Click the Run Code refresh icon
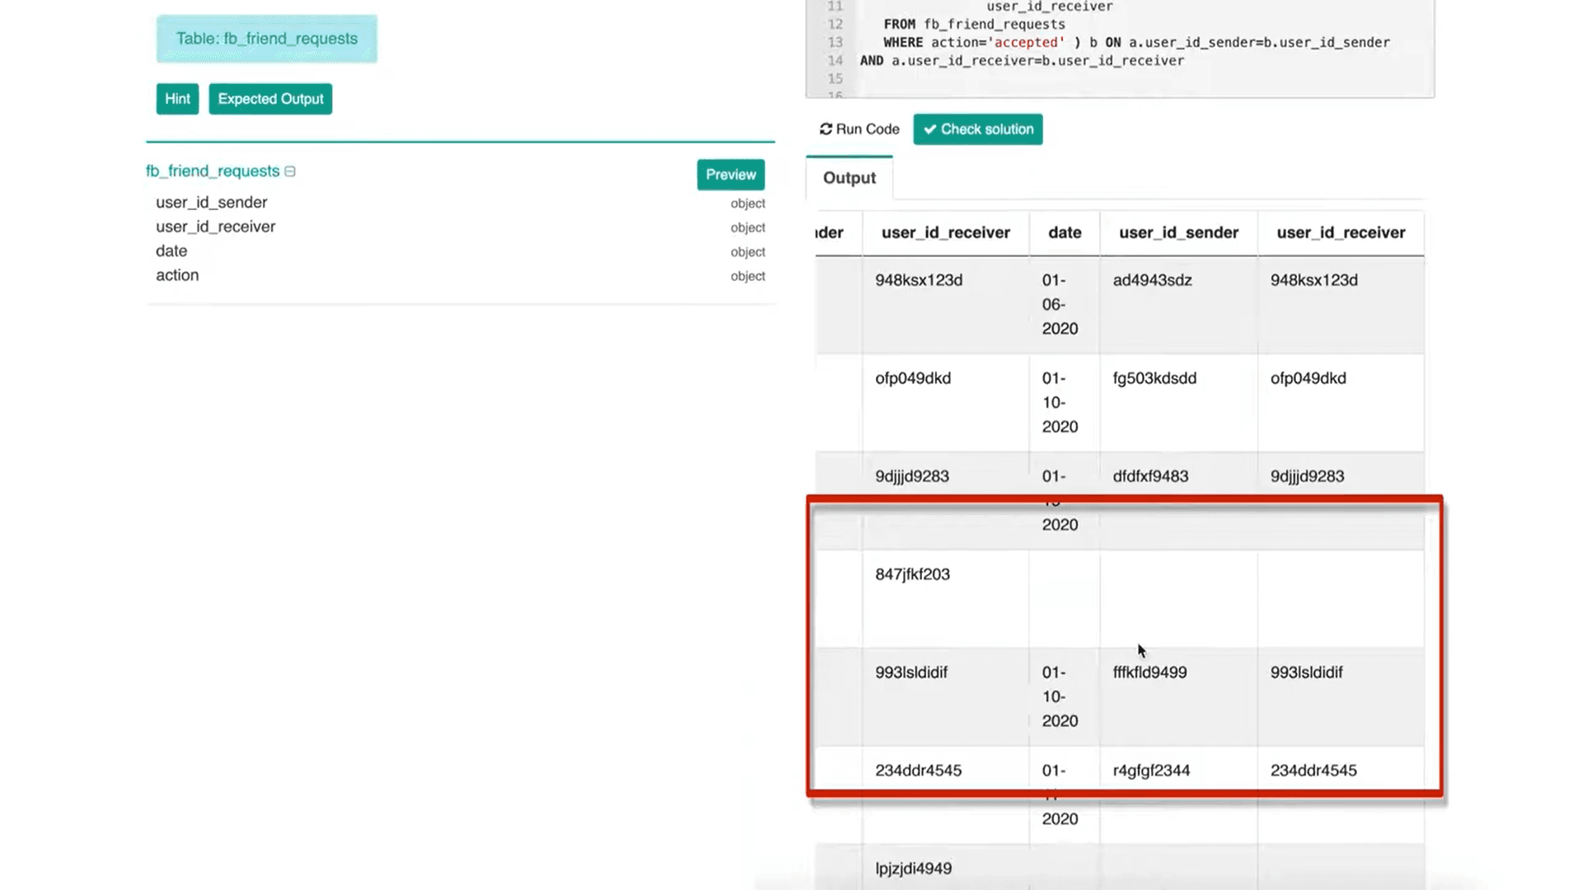Viewport: 1582px width, 890px height. pos(826,129)
